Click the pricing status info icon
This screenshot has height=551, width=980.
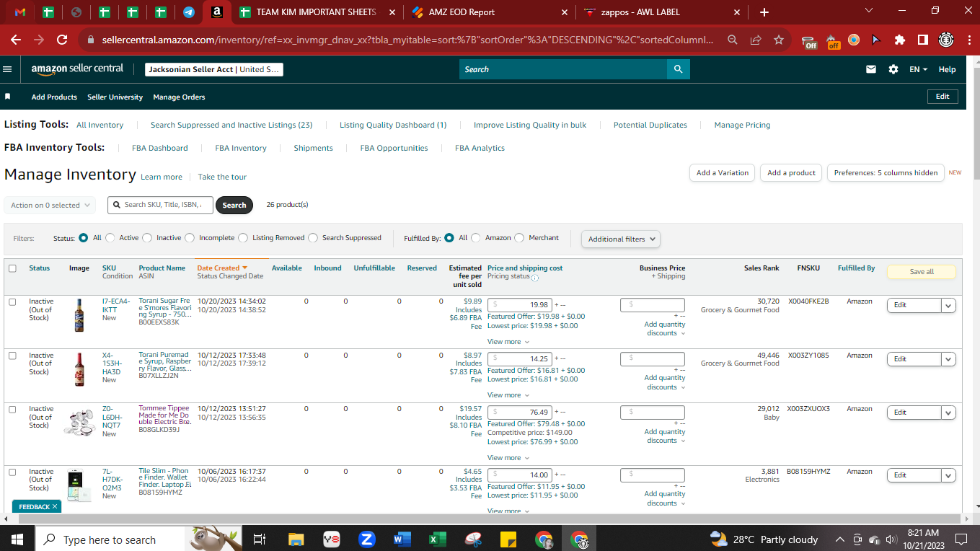pos(535,278)
